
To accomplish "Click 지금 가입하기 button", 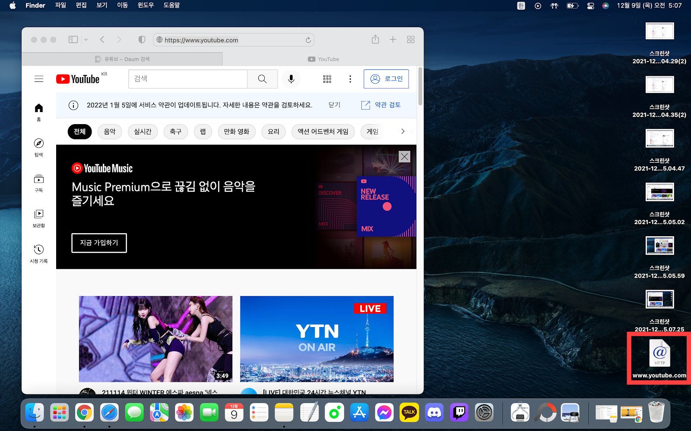I will [x=99, y=243].
